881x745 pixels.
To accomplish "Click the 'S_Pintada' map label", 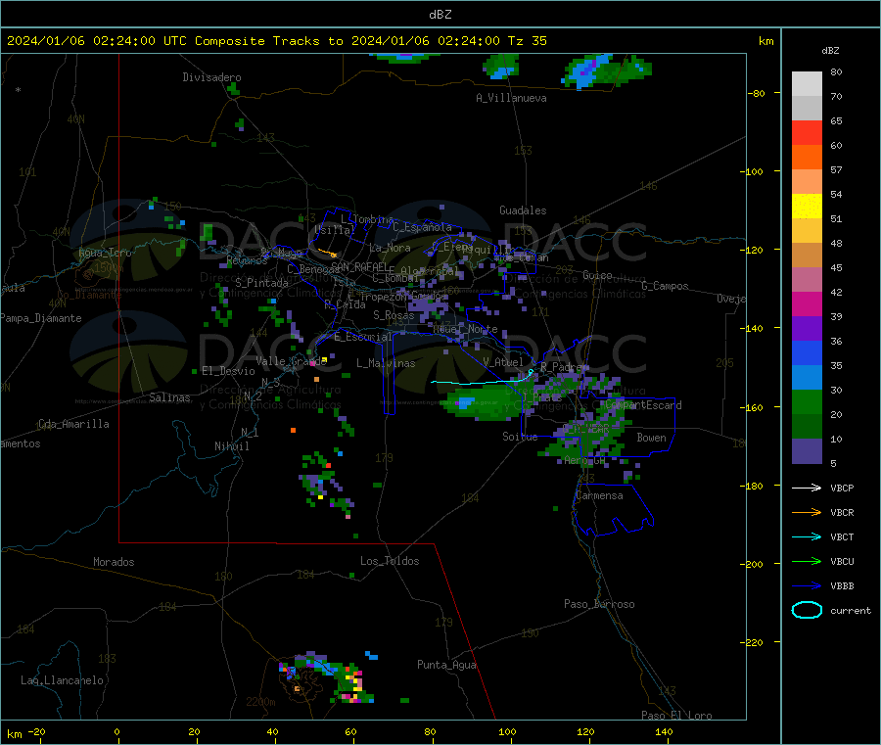I will click(261, 283).
